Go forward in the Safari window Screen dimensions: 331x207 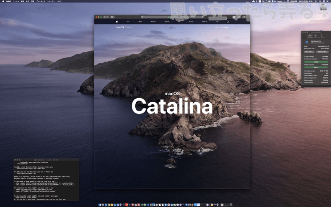click(108, 17)
